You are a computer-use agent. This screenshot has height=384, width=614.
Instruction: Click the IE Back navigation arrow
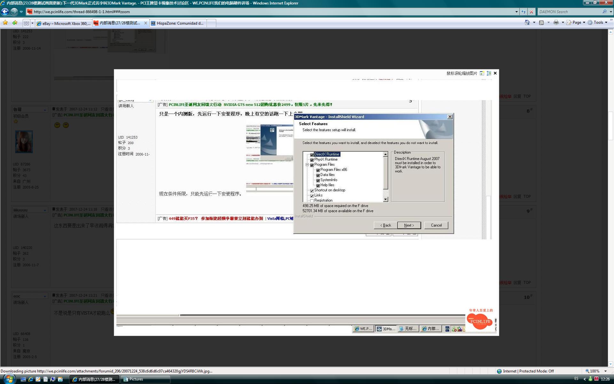click(x=5, y=12)
